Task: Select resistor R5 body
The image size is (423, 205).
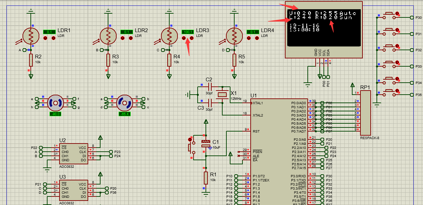Action: pyautogui.click(x=234, y=60)
